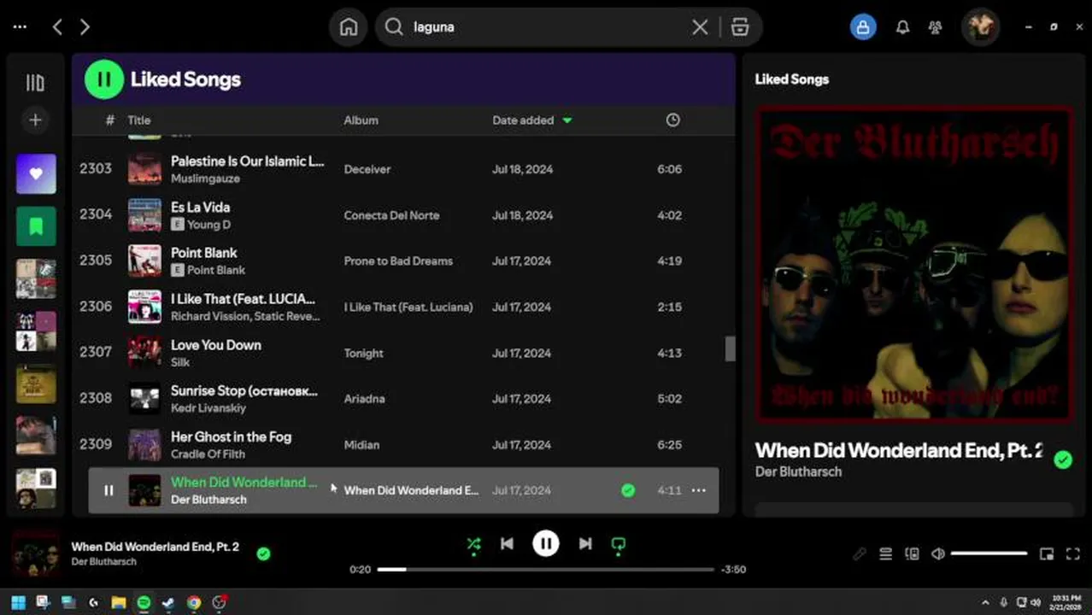The height and width of the screenshot is (615, 1092).
Task: Click the search field containing 'laguna'
Action: [547, 27]
